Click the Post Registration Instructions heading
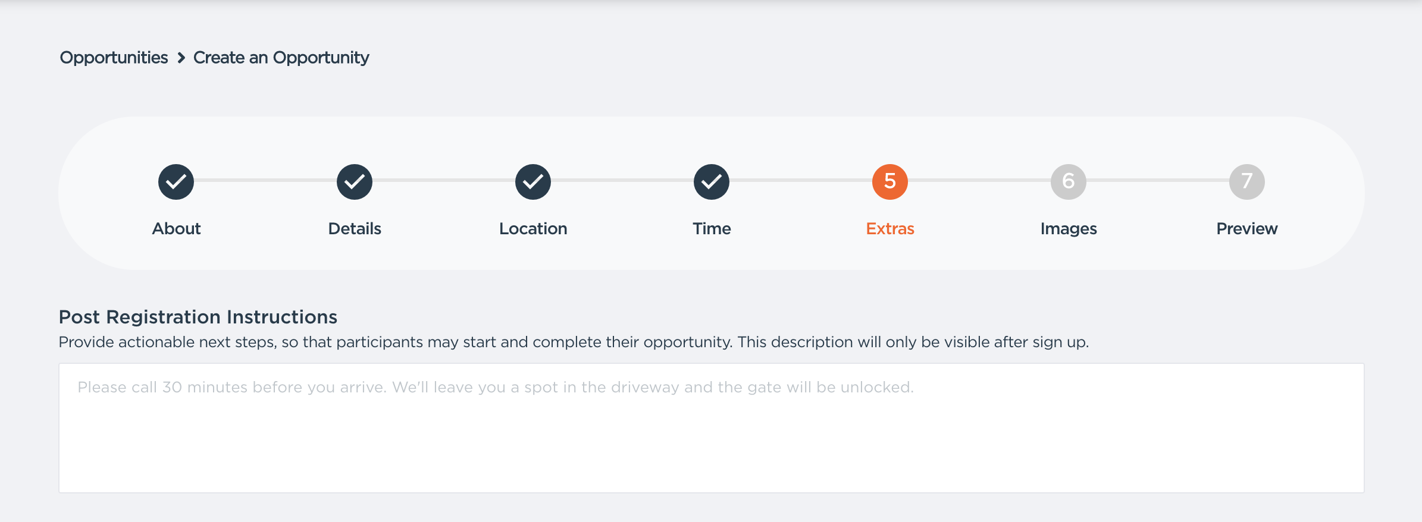Viewport: 1422px width, 522px height. coord(198,317)
